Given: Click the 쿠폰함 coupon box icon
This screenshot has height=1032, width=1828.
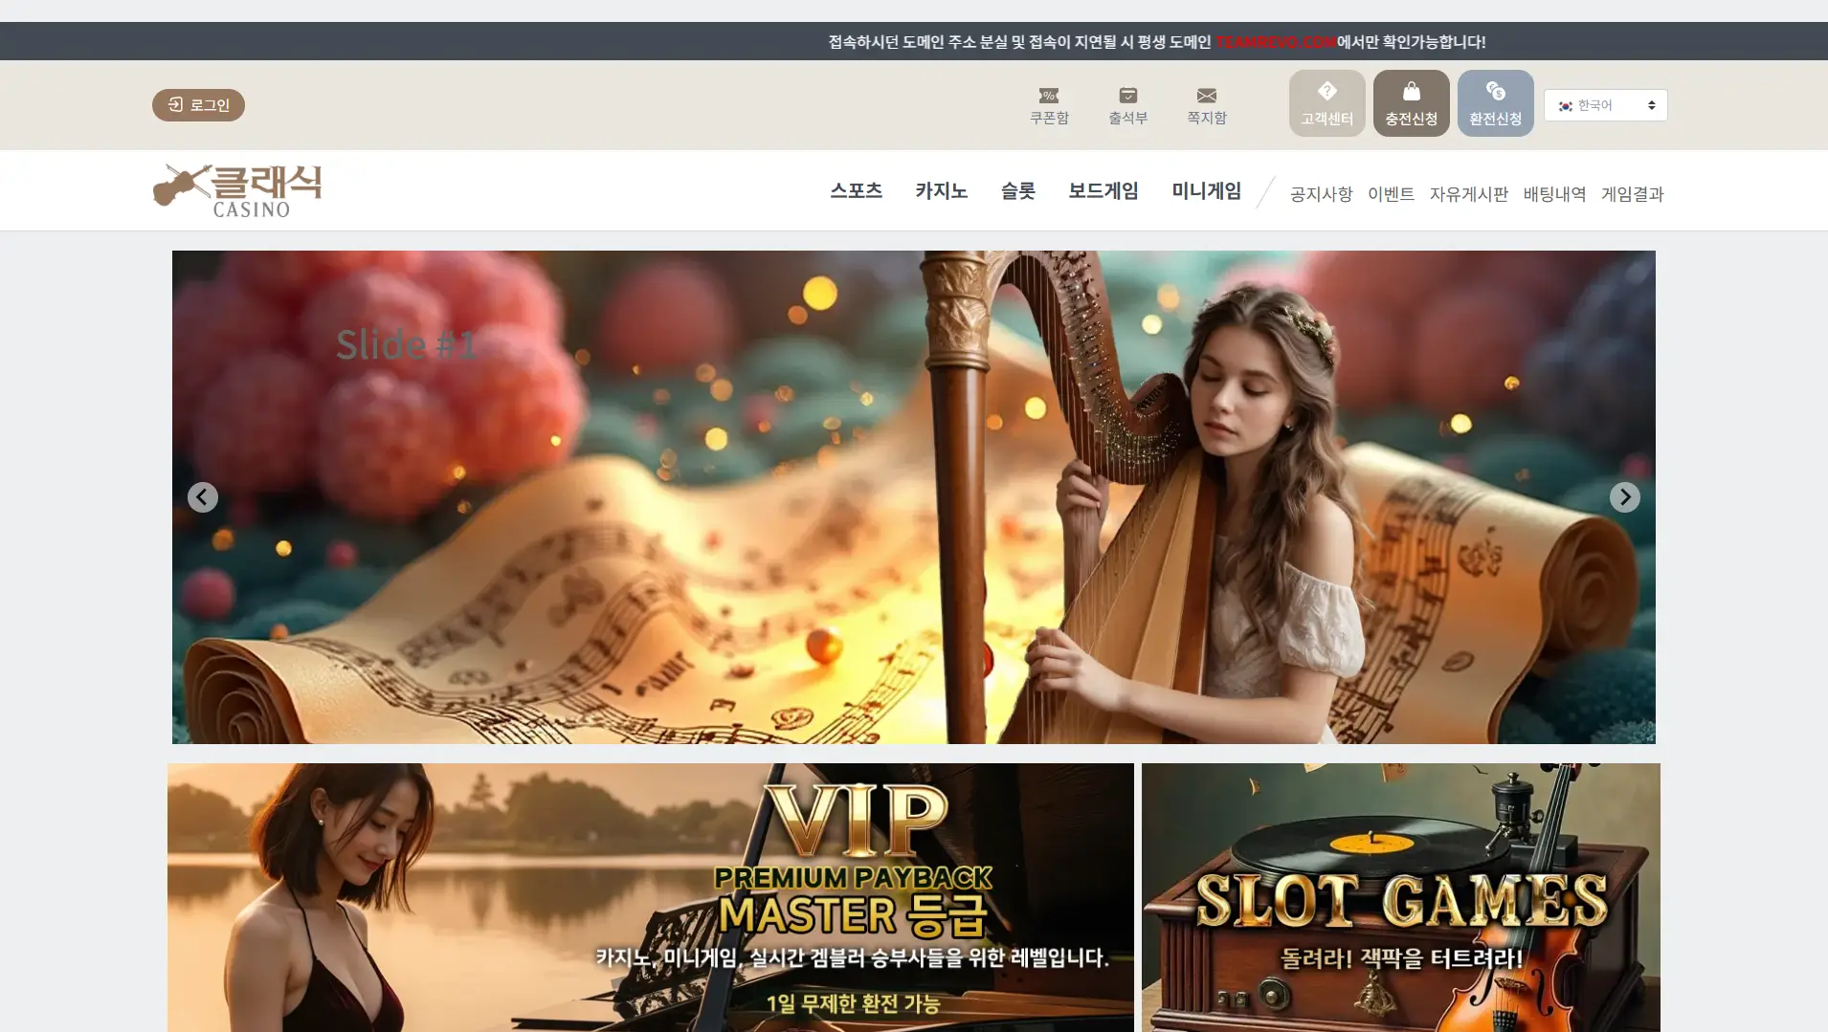Looking at the screenshot, I should [x=1049, y=96].
